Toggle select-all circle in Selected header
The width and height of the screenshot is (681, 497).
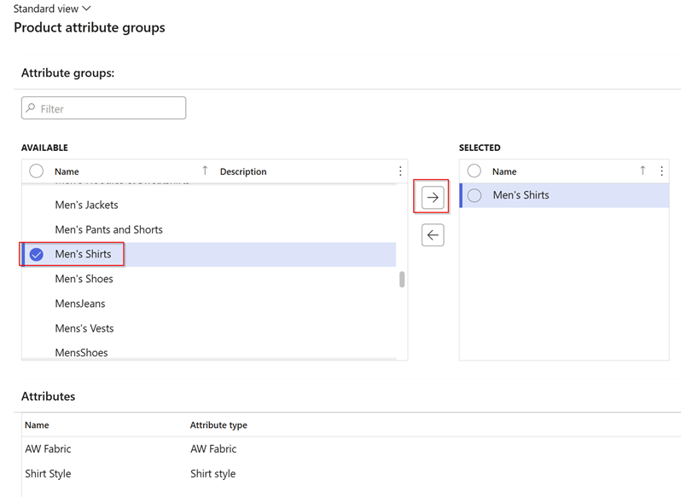tap(474, 170)
